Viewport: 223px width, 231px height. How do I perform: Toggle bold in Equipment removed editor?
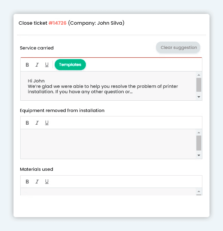27,123
